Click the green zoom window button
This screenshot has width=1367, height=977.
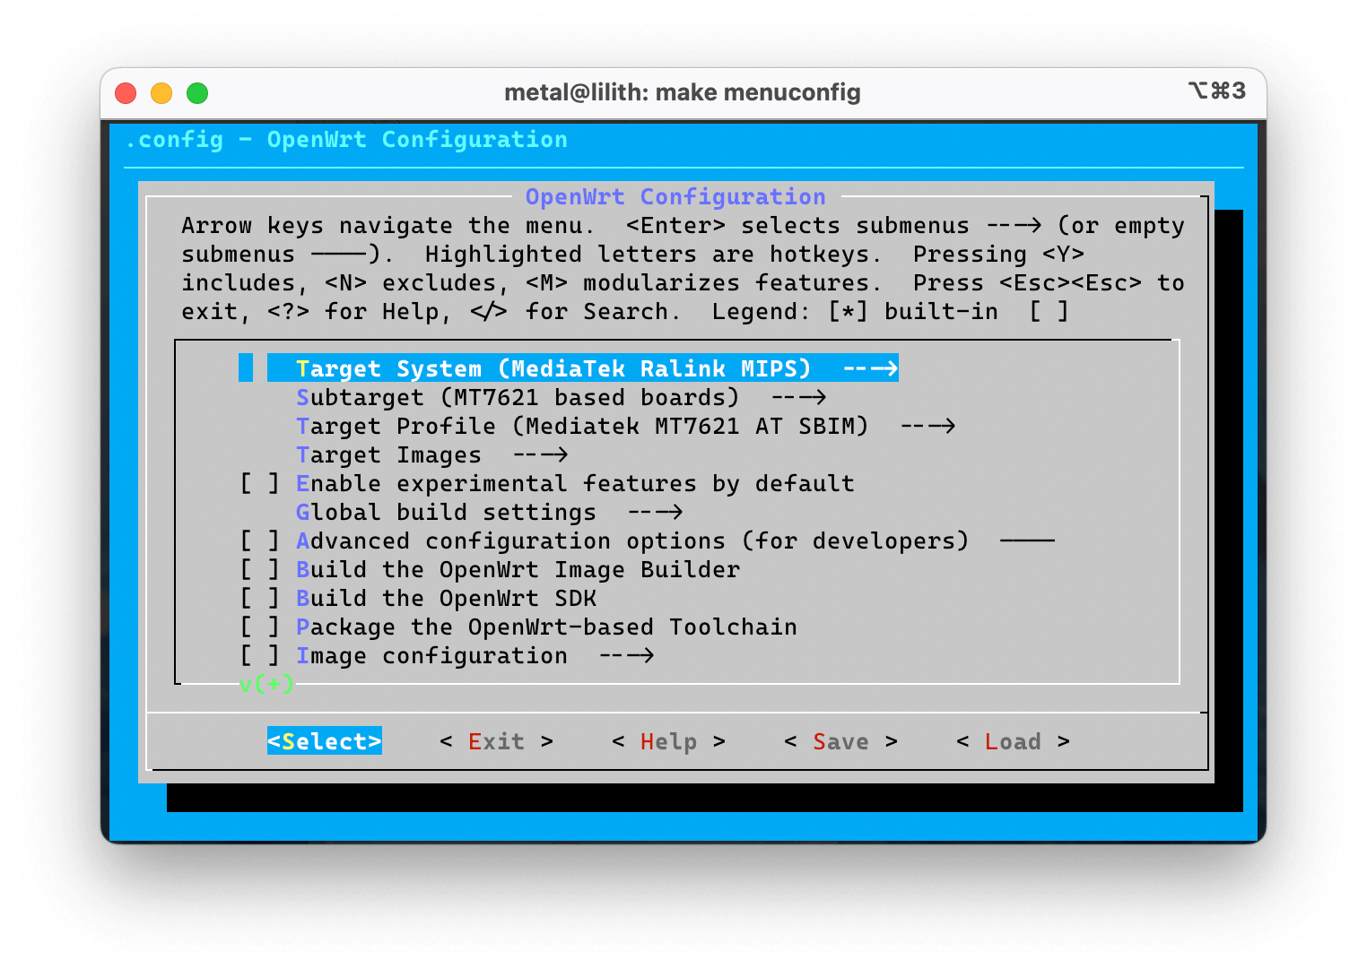(197, 93)
